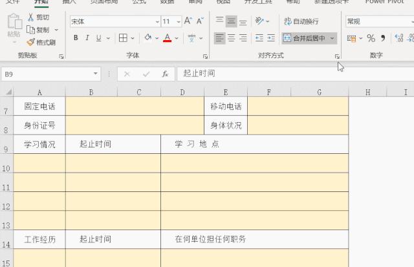Select column H header
The height and width of the screenshot is (267, 414).
[368, 92]
